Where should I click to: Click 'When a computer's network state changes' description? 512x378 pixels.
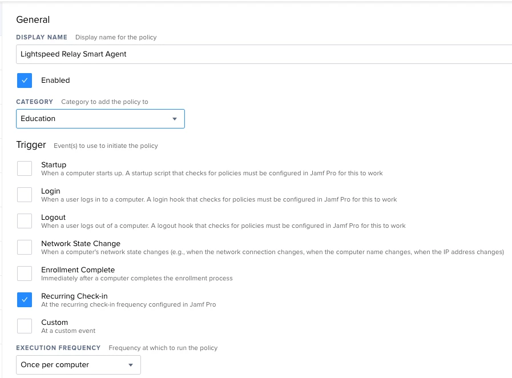pos(273,252)
